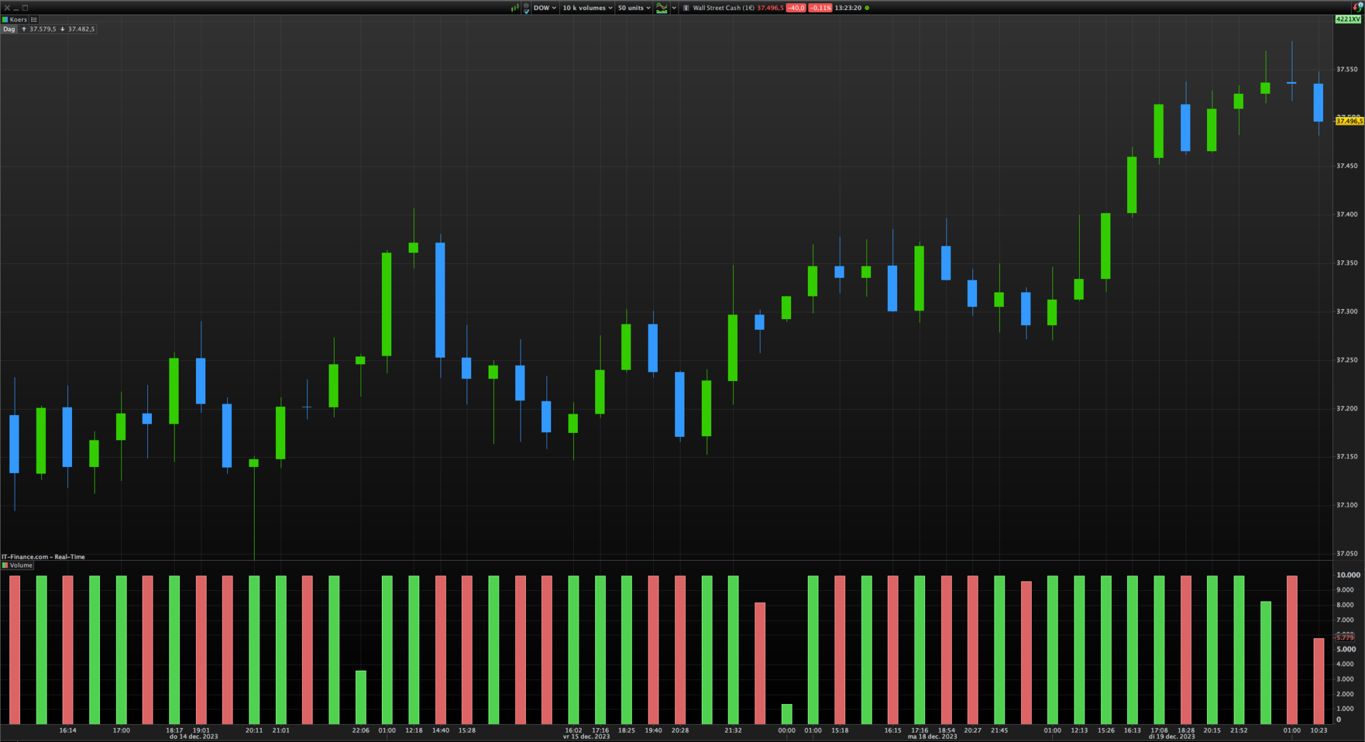Click the red 5.779 volume axis label

[1345, 638]
